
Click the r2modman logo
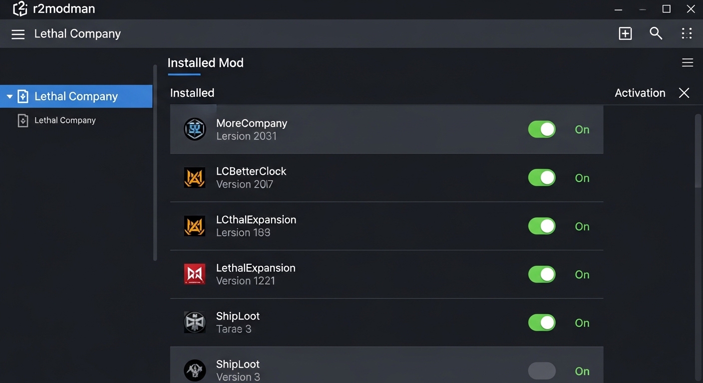click(x=20, y=8)
